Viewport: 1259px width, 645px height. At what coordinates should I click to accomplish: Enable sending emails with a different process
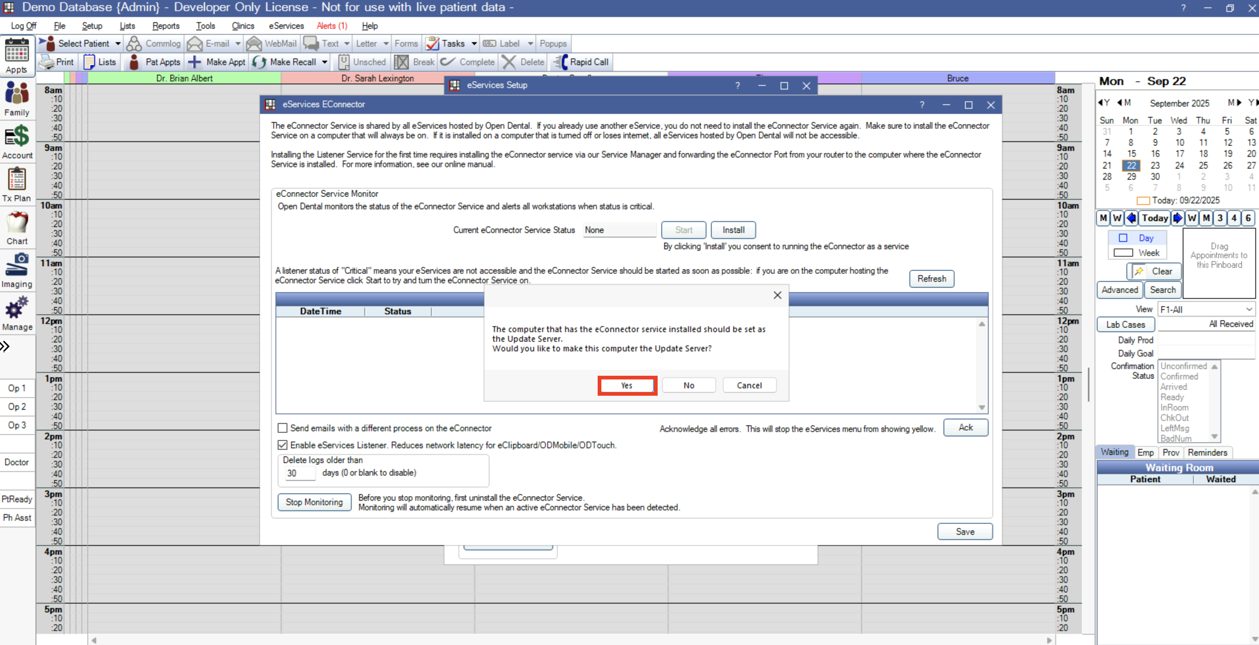(x=283, y=428)
